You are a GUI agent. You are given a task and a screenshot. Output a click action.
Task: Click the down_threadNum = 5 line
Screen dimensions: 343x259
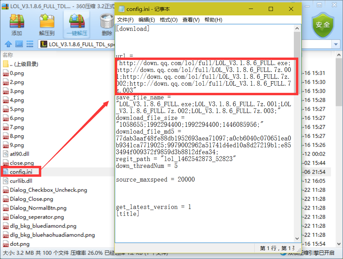point(147,166)
